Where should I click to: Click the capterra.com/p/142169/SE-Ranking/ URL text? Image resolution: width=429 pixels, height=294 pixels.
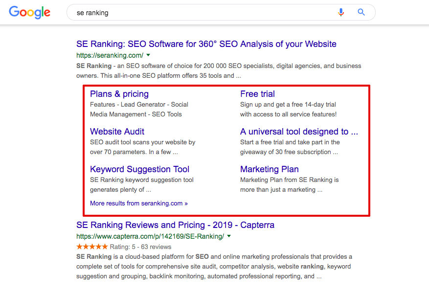pos(150,236)
